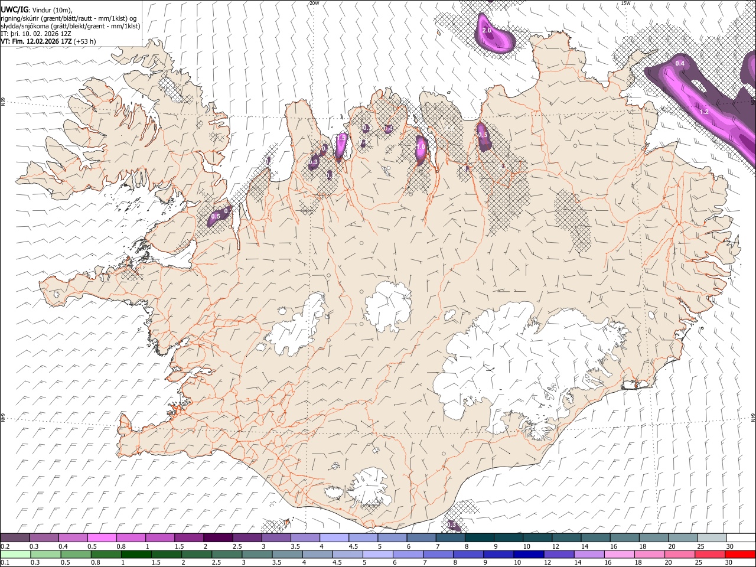
Task: Click the 4.5 value in the bottom legend row
Action: [336, 563]
